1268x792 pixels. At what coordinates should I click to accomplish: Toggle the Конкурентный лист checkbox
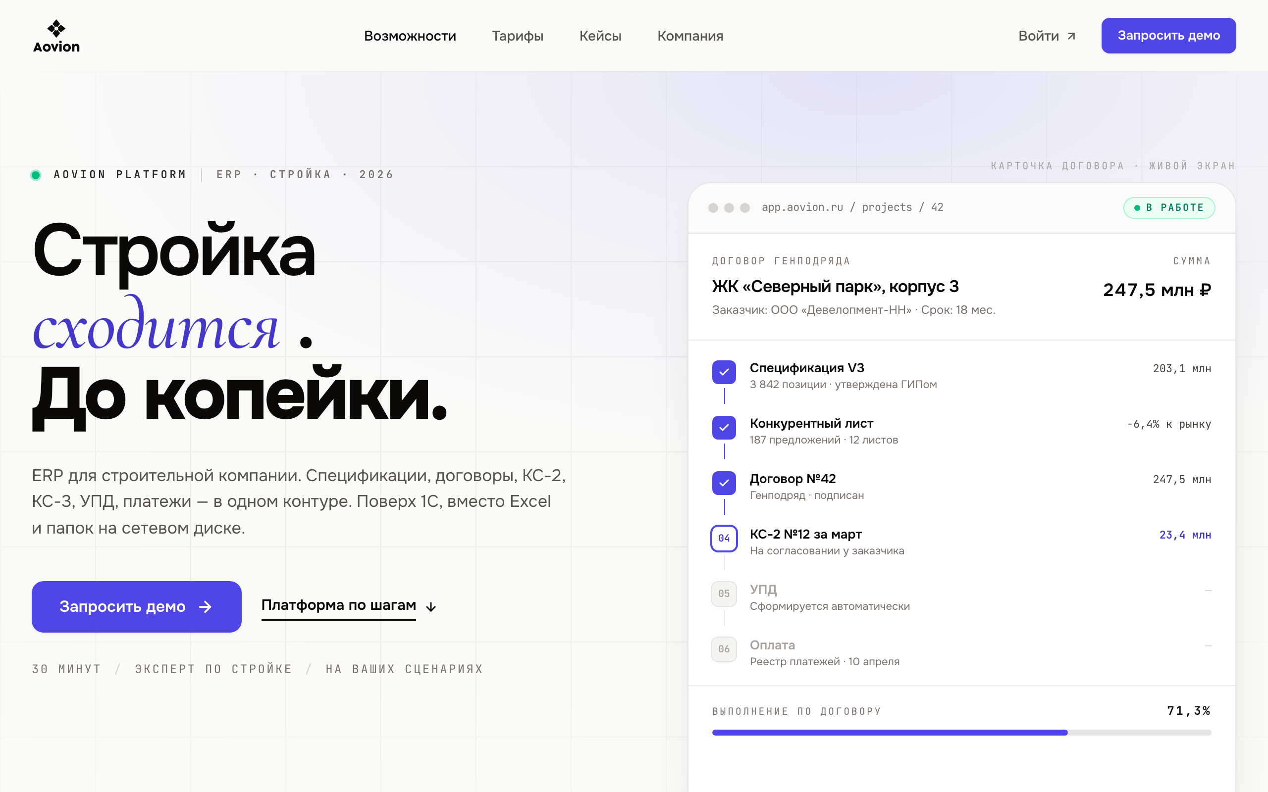click(724, 428)
